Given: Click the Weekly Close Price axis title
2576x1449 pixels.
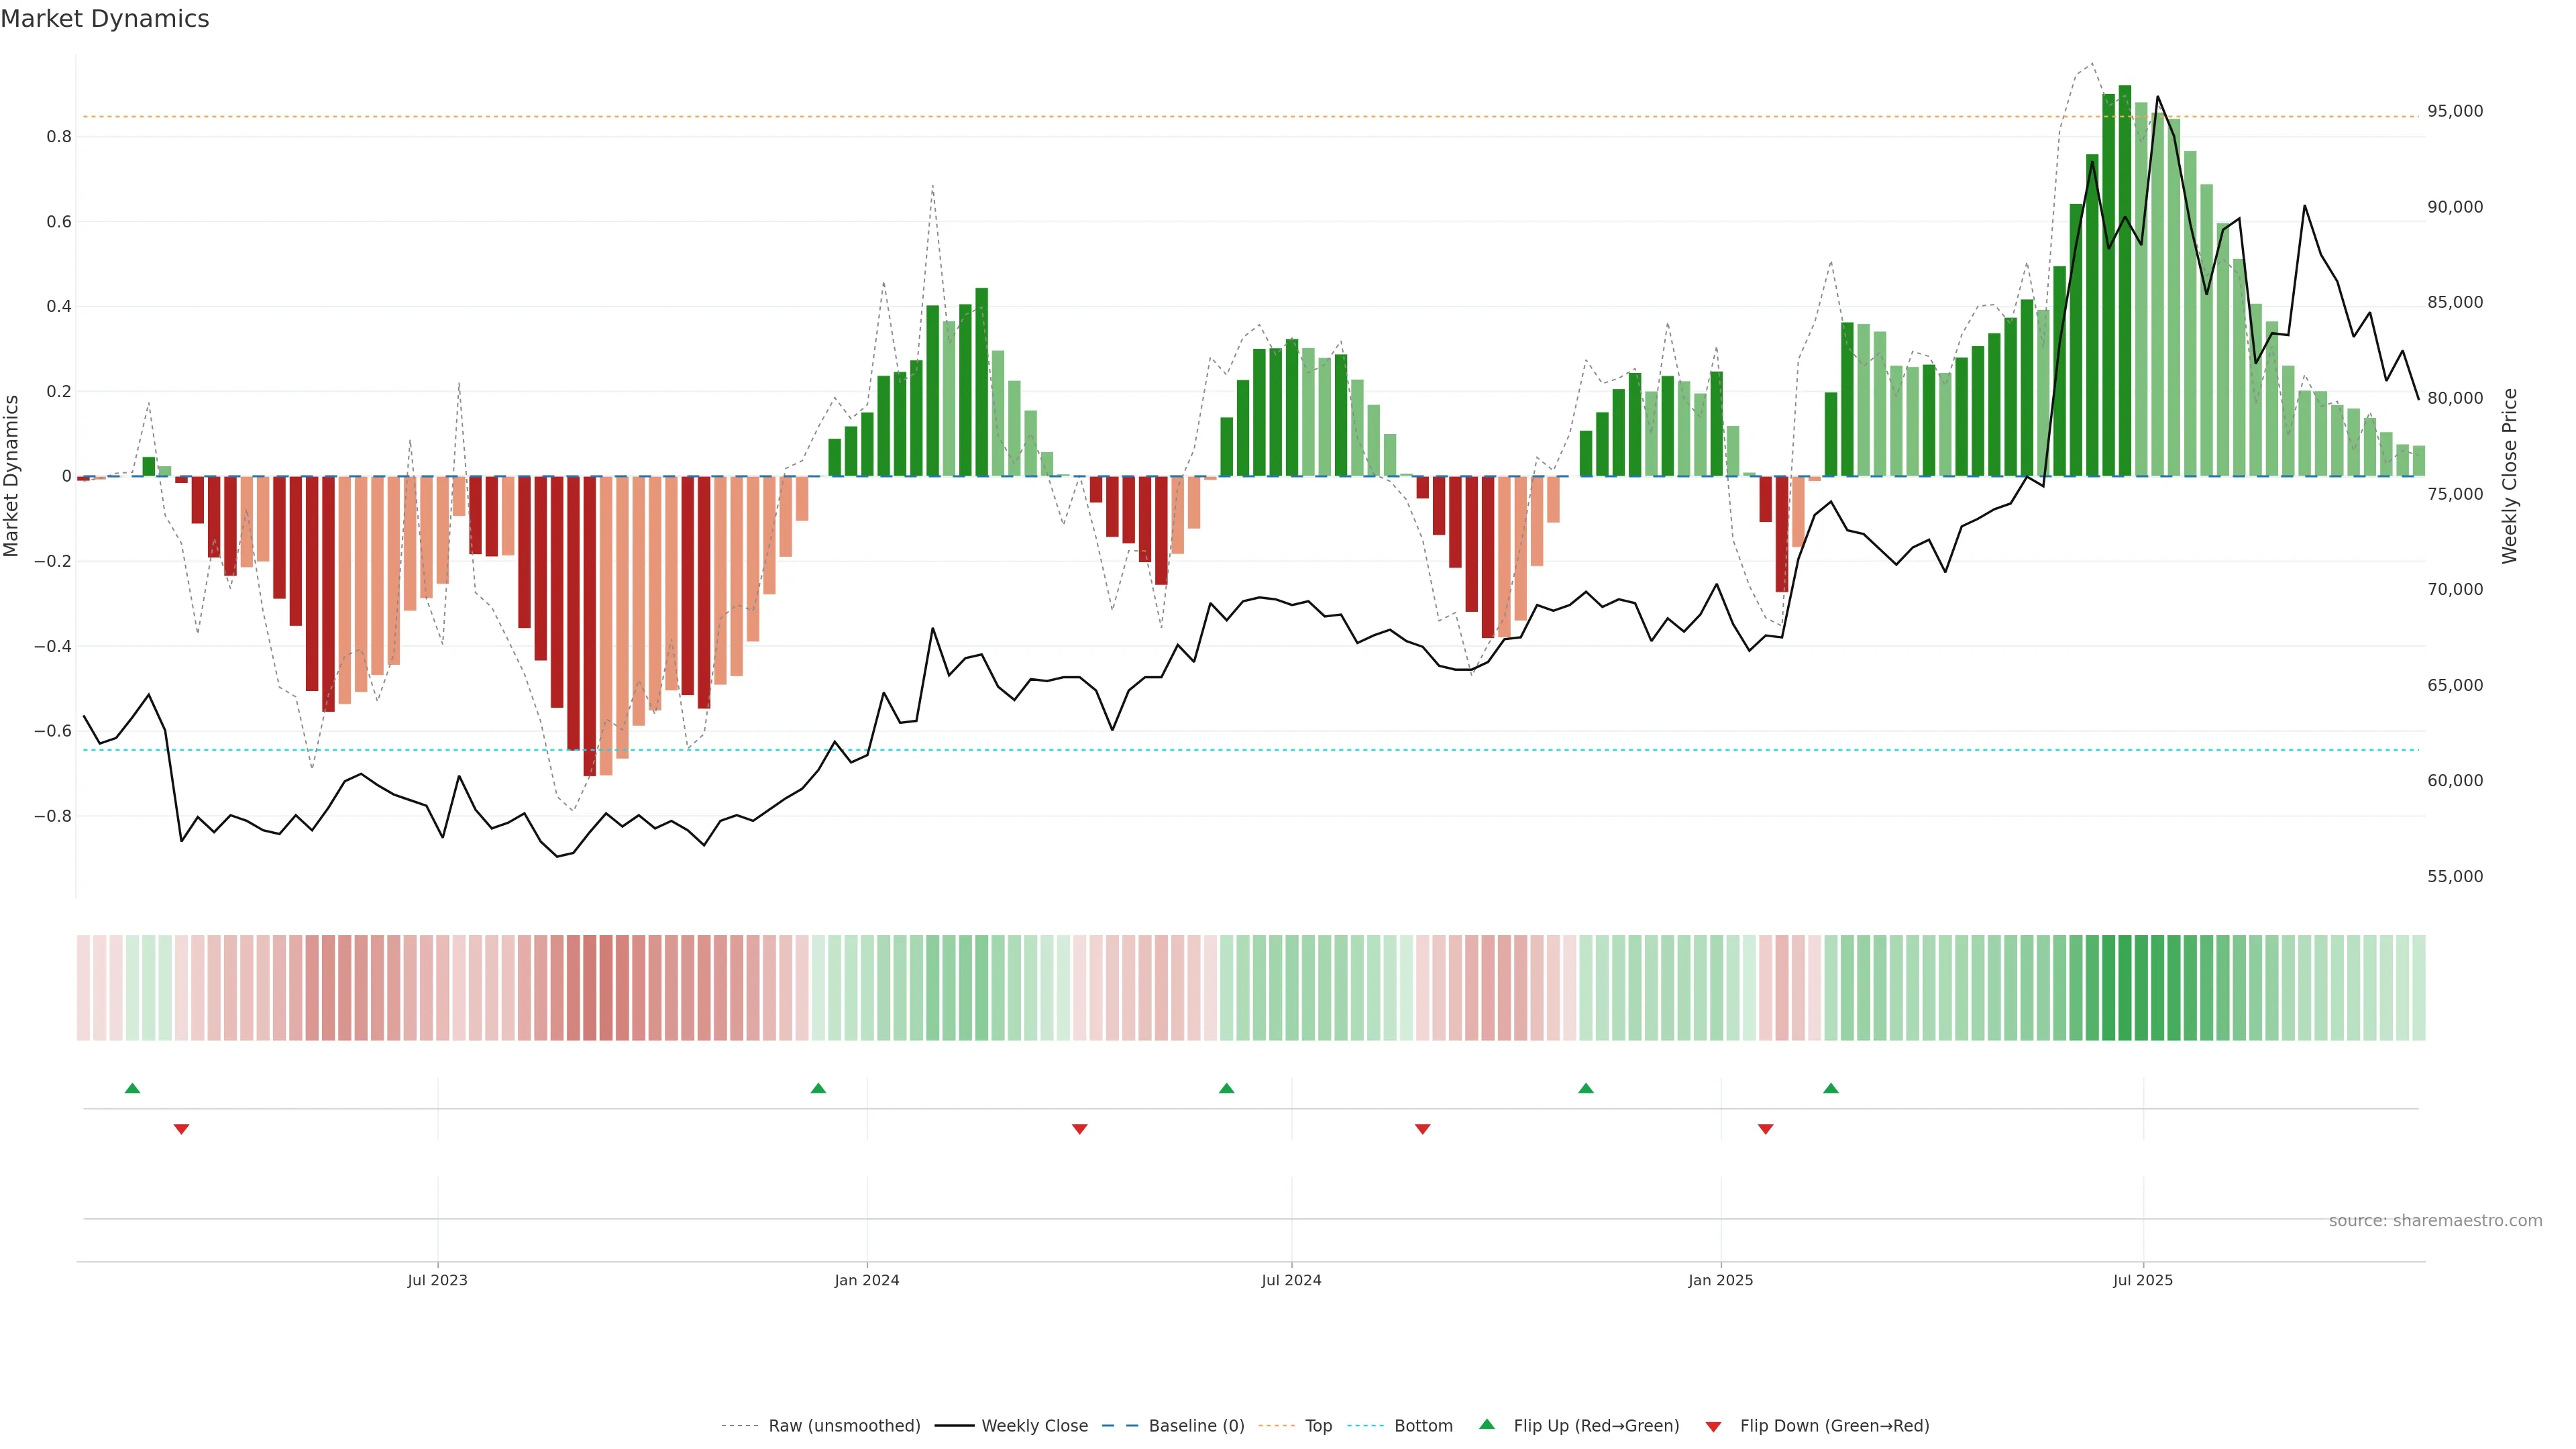Looking at the screenshot, I should (x=2509, y=476).
